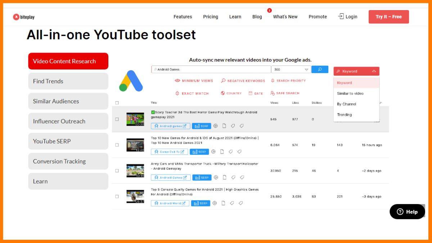Choose Similar to video option
Screen dimensions: 432x243
(356, 94)
